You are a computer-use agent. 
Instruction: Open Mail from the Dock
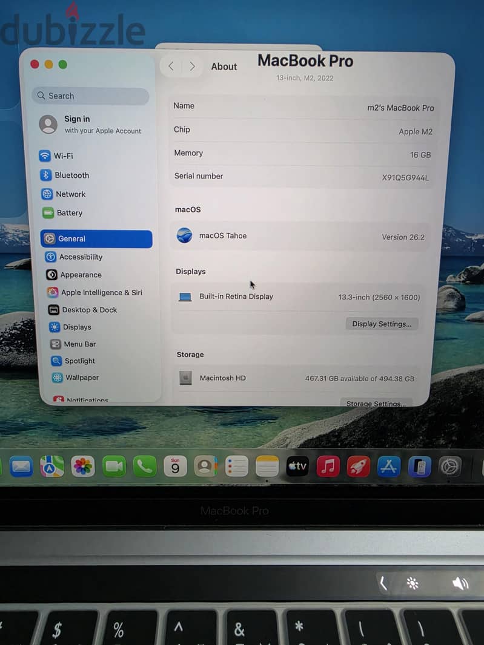[21, 467]
